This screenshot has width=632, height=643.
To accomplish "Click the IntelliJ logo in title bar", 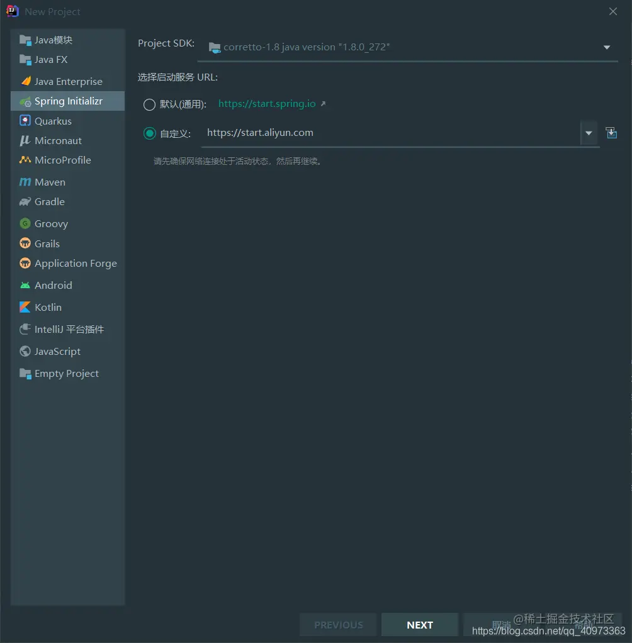I will [x=13, y=11].
